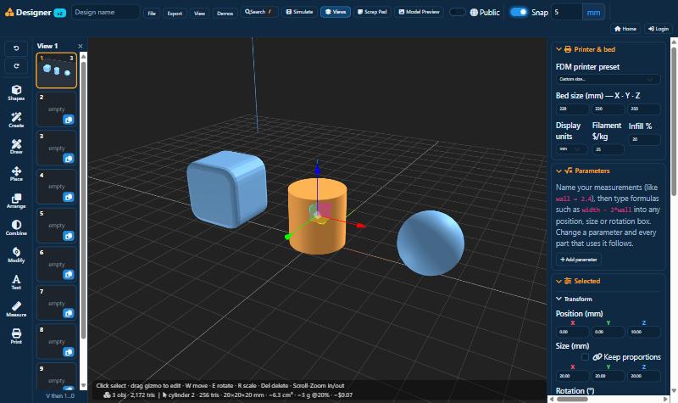Screen dimensions: 678x403
Task: Open the snap unit mm selector
Action: pos(593,12)
